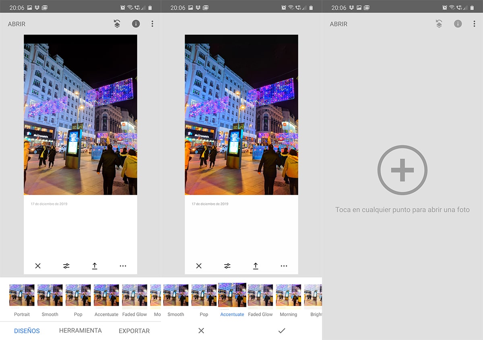Image resolution: width=483 pixels, height=340 pixels.
Task: Confirm the Accentuate look with the checkmark
Action: [282, 331]
